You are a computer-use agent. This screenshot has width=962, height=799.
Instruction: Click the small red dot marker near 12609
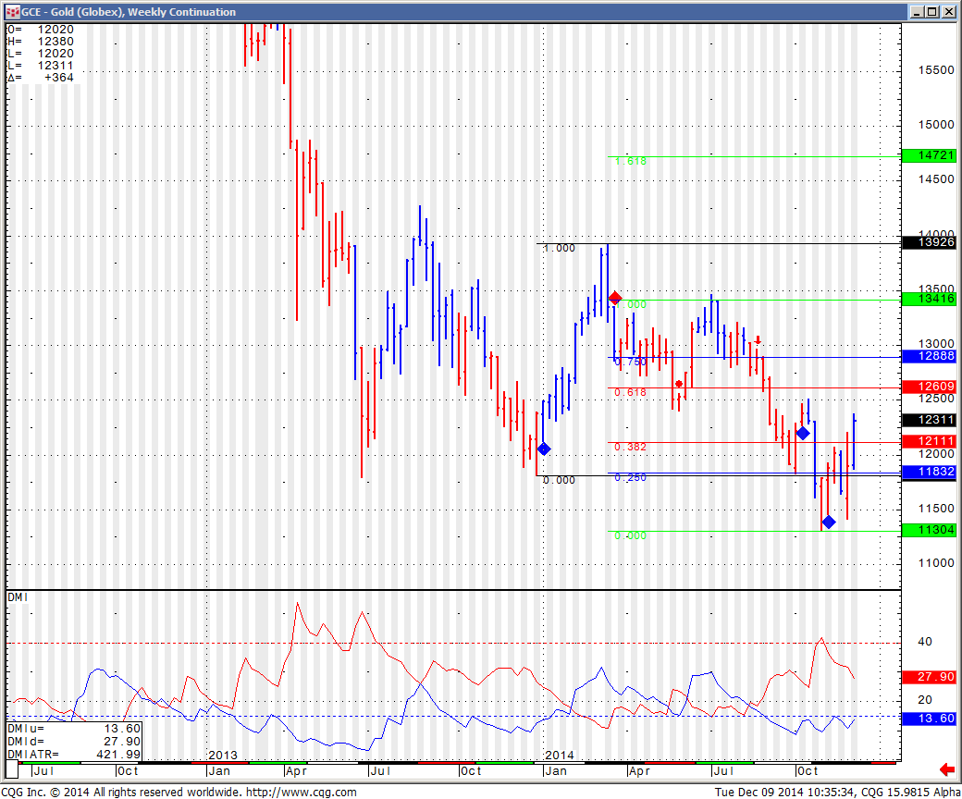[x=679, y=384]
